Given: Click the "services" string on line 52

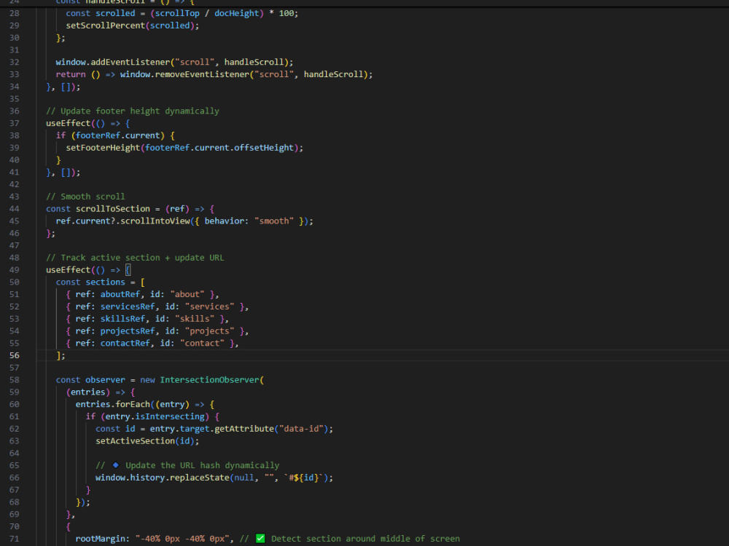Looking at the screenshot, I should click(209, 306).
